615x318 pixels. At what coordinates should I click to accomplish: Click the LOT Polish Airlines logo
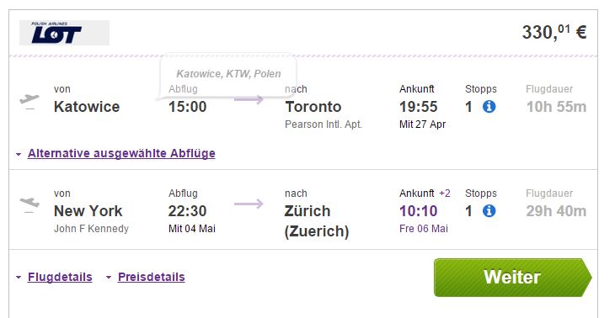click(64, 33)
